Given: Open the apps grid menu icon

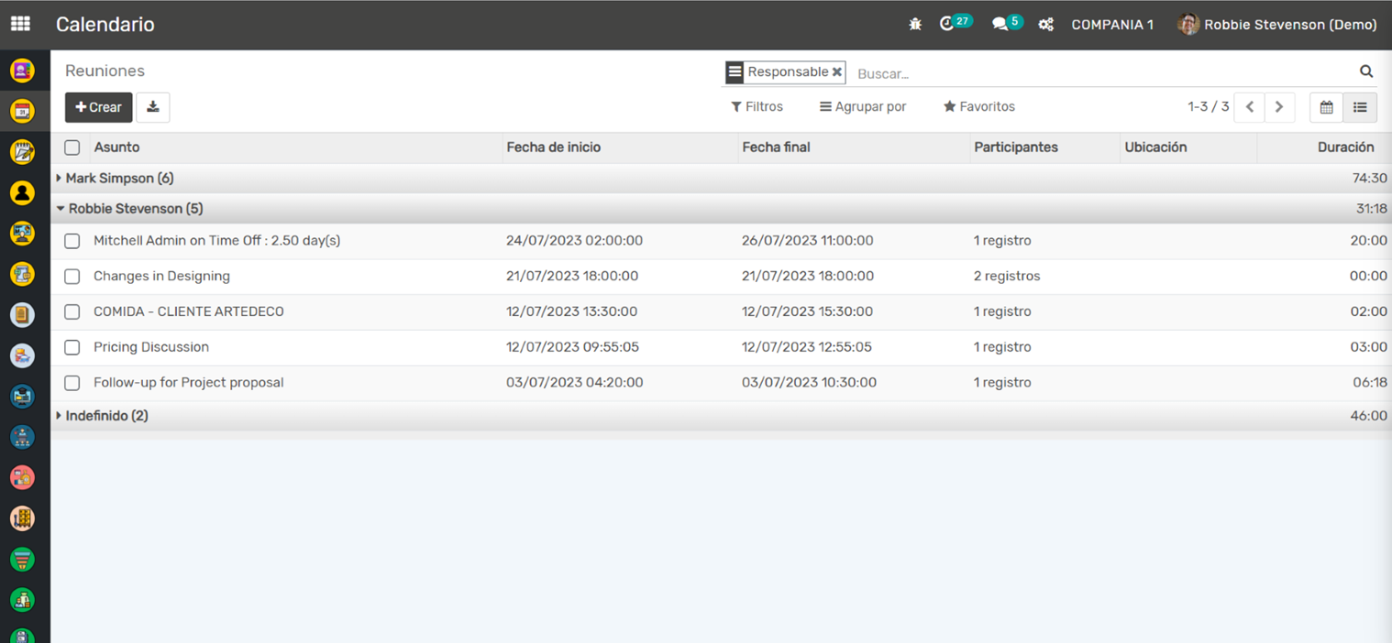Looking at the screenshot, I should pos(20,25).
